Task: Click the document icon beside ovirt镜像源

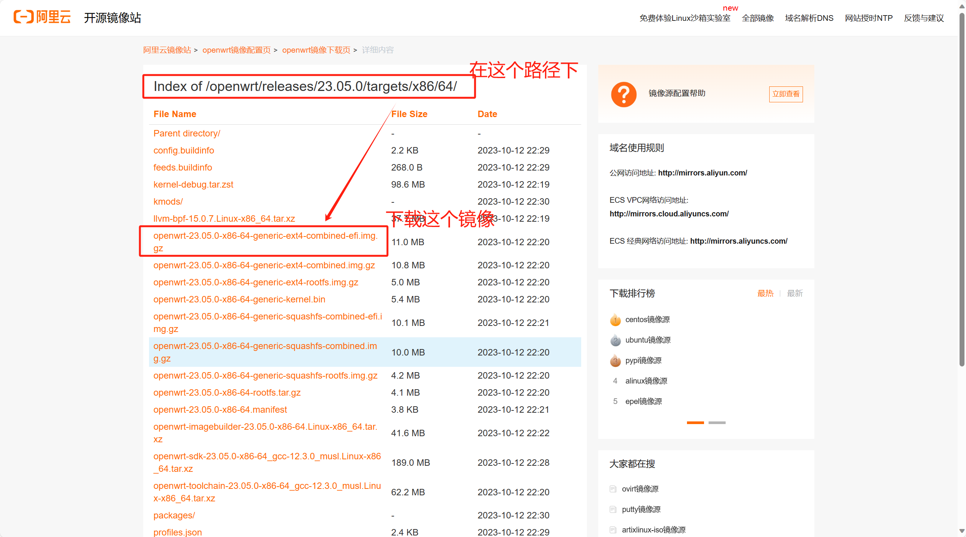Action: (613, 489)
